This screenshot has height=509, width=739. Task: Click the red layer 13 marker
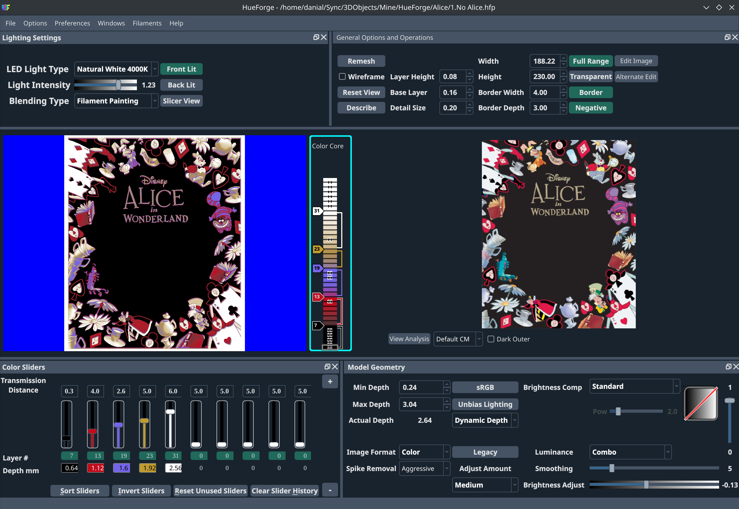[x=317, y=297]
